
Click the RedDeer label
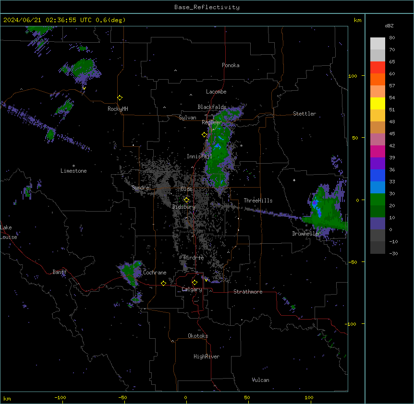[x=212, y=122]
